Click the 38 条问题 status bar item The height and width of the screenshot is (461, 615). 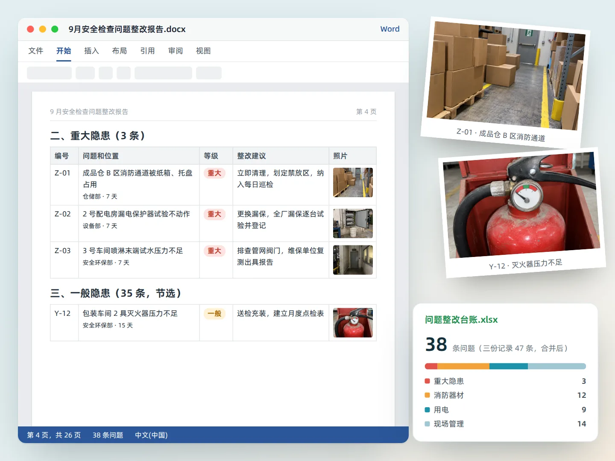click(x=108, y=435)
